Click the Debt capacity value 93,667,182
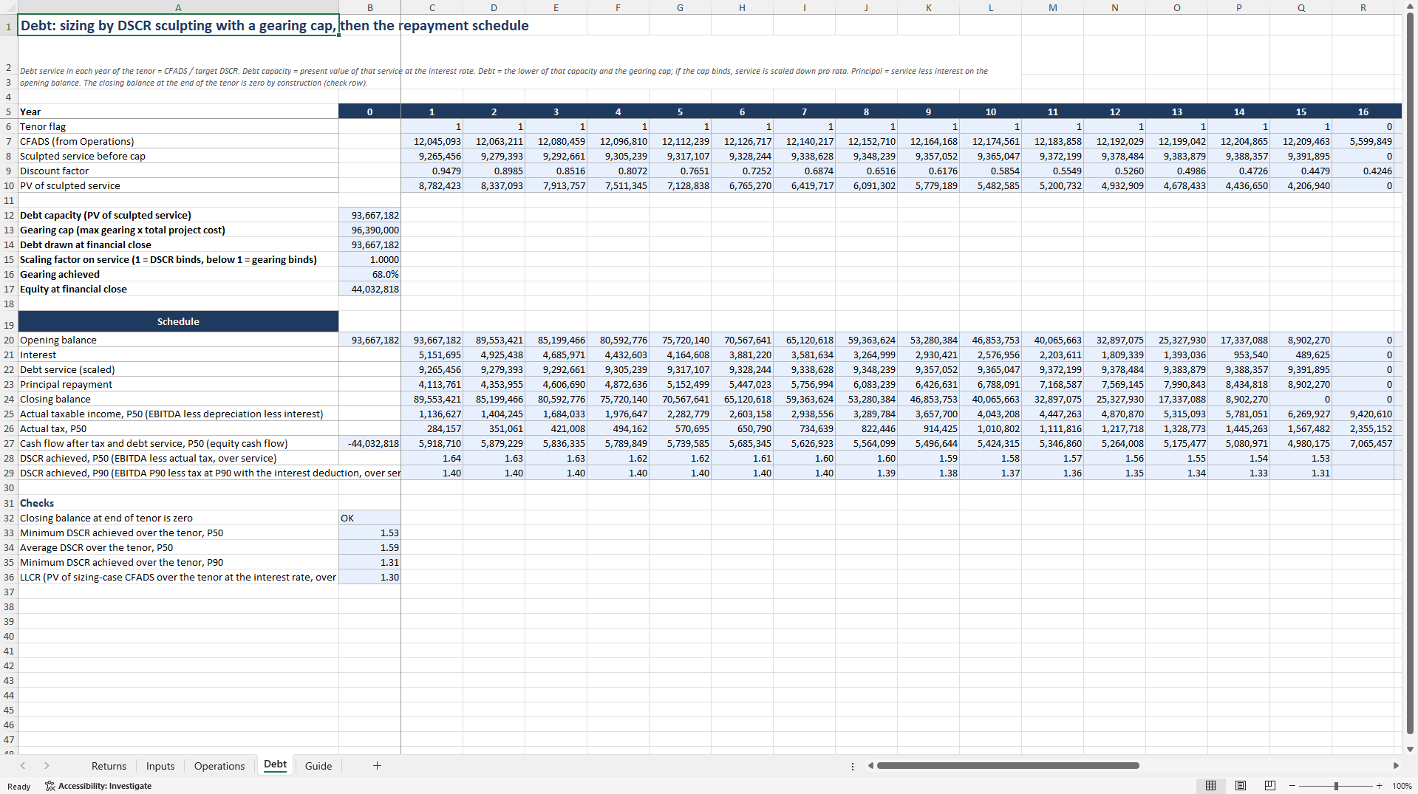This screenshot has height=794, width=1418. 369,215
